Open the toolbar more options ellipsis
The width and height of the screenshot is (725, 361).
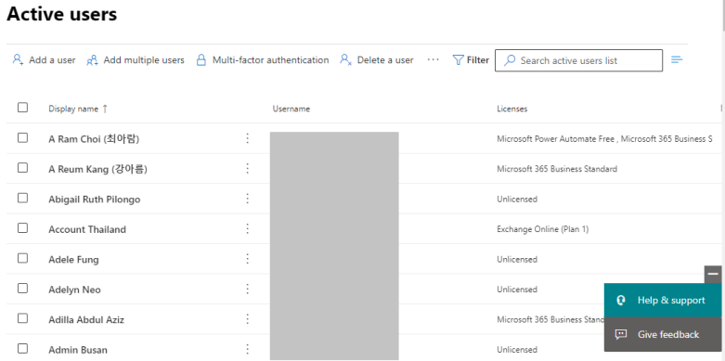433,59
